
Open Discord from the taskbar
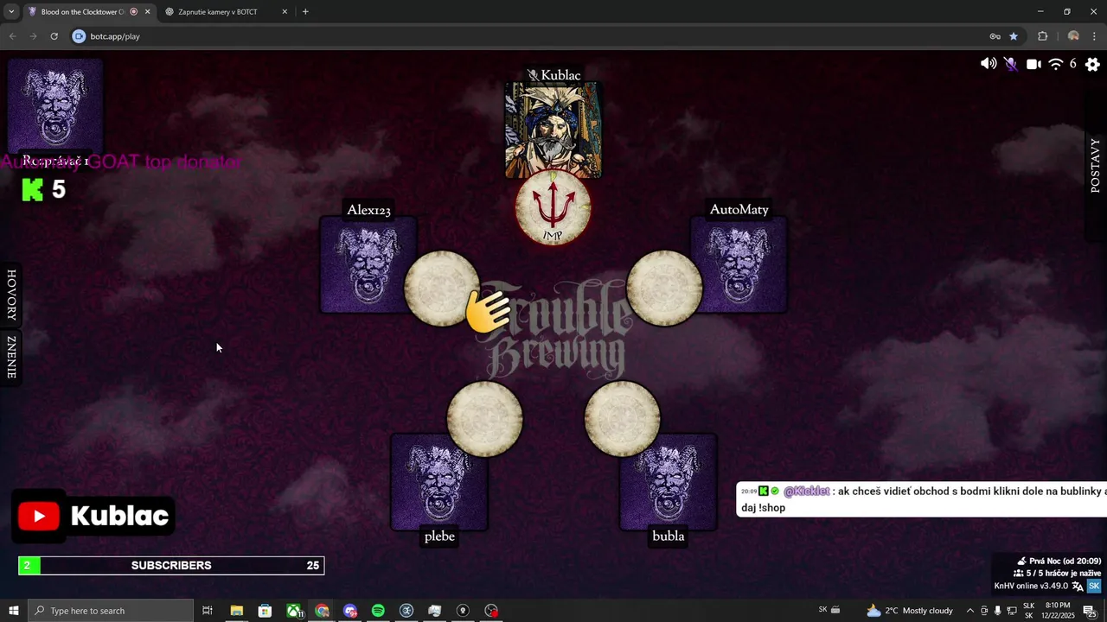349,611
